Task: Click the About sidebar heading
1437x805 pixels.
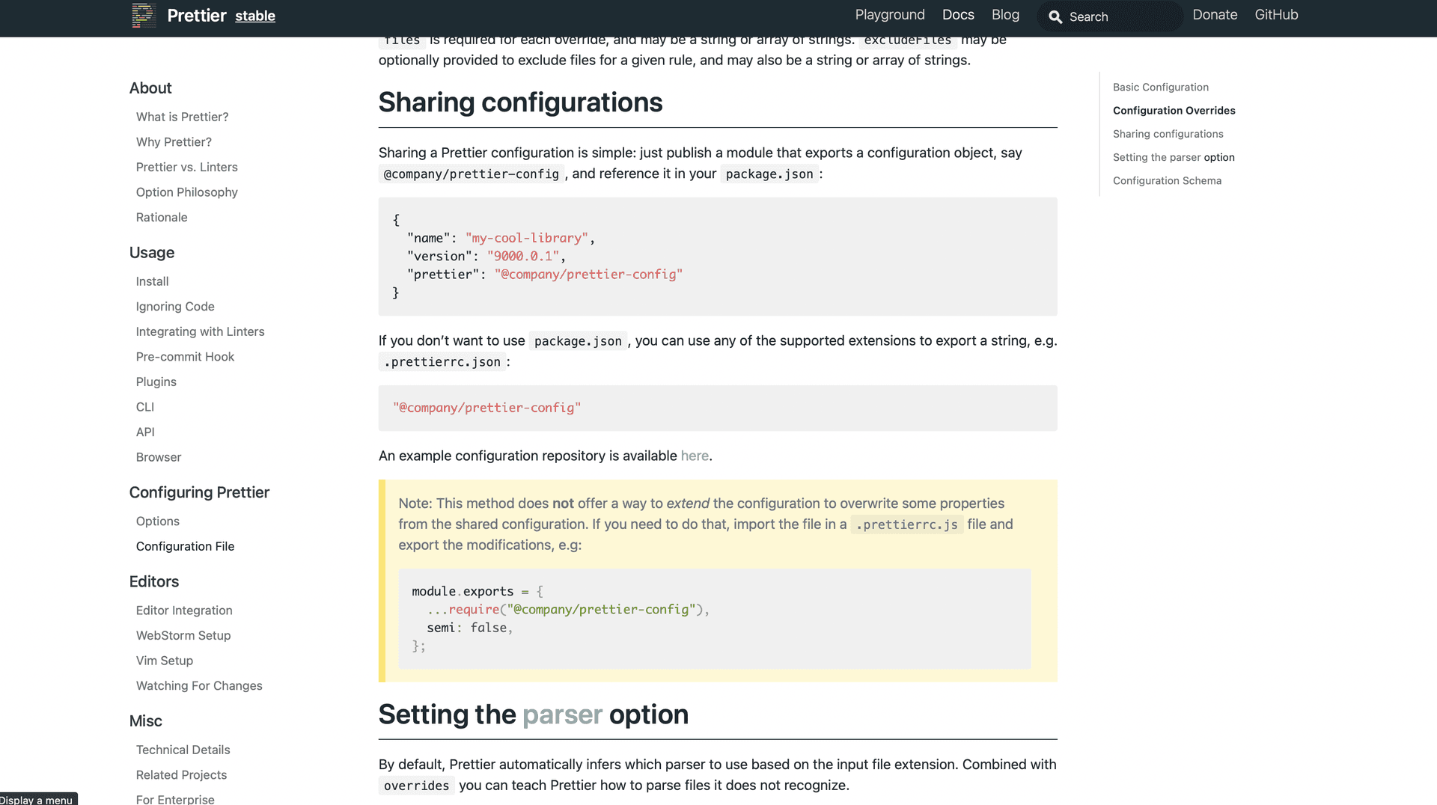Action: (150, 88)
